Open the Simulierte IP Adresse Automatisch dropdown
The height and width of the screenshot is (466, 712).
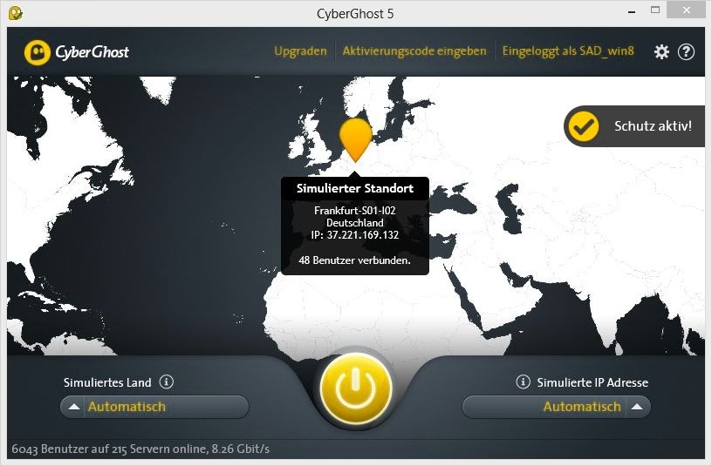click(x=556, y=407)
